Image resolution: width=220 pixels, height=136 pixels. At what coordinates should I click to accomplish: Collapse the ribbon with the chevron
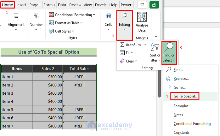point(156,36)
